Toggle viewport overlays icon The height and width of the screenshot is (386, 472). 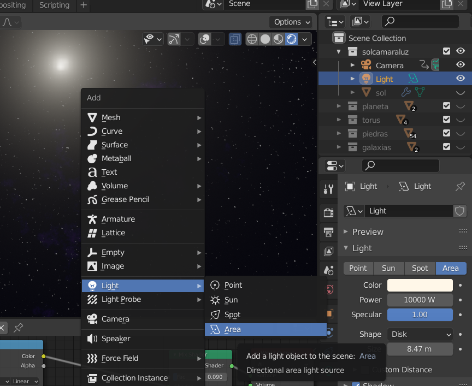(205, 39)
